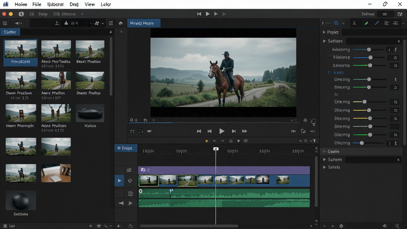Open the dropdown arrow beside Stlh Sldeors

[x=82, y=14]
